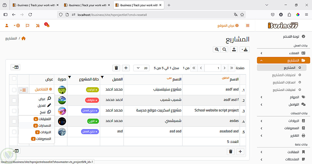
Task: Check the asadasd asd row checkbox
Action: tap(14, 132)
